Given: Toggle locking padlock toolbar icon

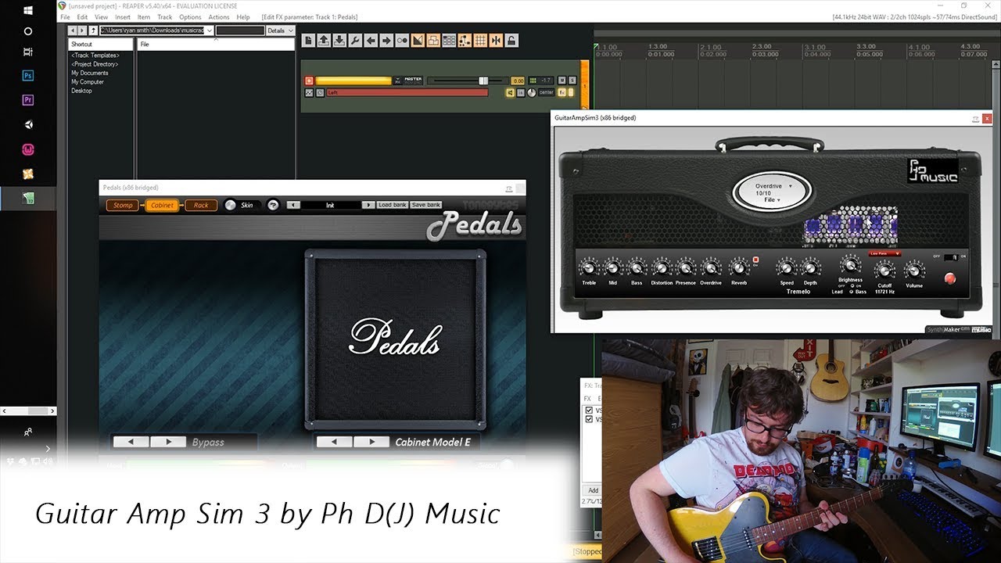Looking at the screenshot, I should click(511, 41).
